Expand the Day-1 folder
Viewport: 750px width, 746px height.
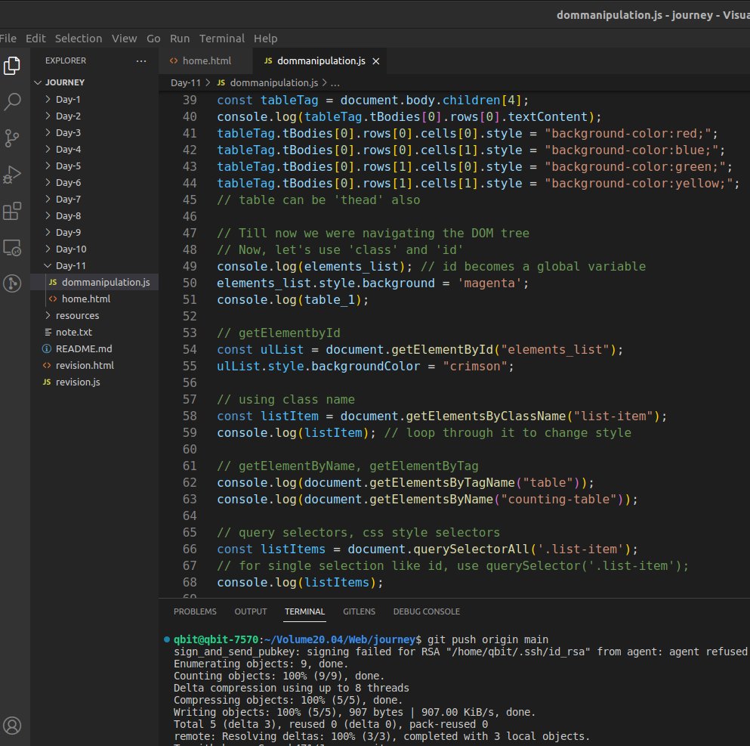point(48,99)
